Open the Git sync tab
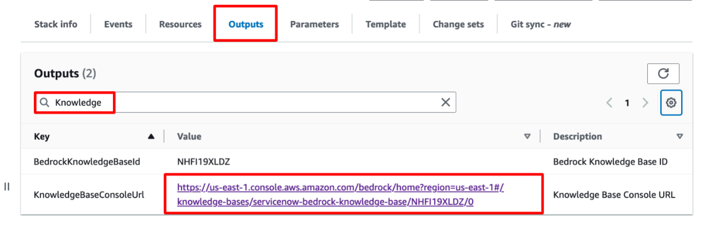712x237 pixels. pos(541,24)
